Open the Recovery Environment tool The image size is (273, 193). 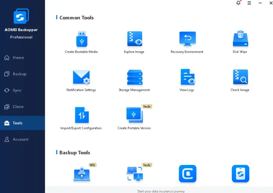point(187,39)
